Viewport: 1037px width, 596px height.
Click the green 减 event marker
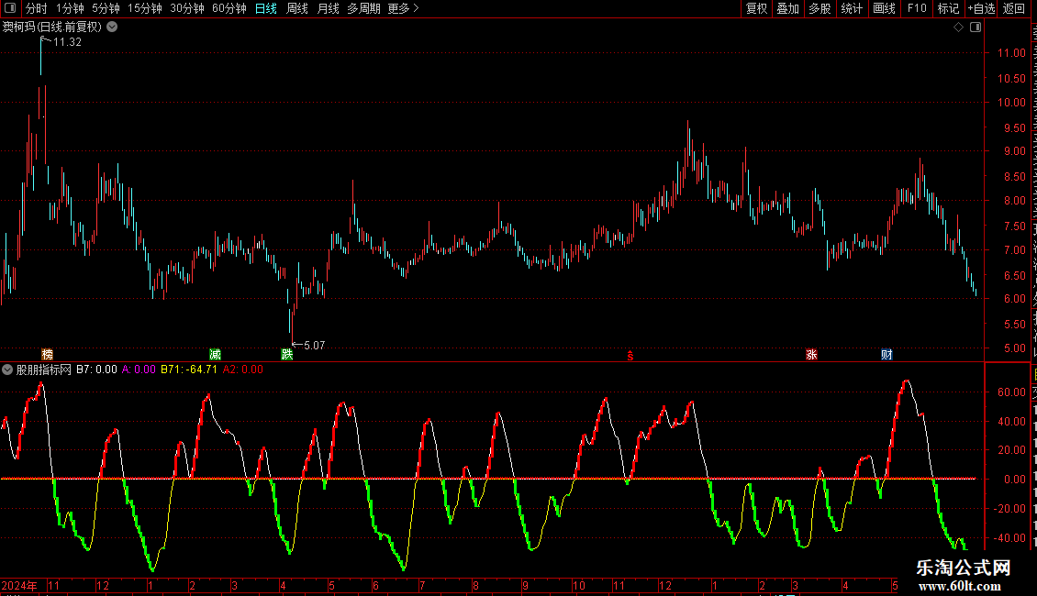pyautogui.click(x=215, y=355)
